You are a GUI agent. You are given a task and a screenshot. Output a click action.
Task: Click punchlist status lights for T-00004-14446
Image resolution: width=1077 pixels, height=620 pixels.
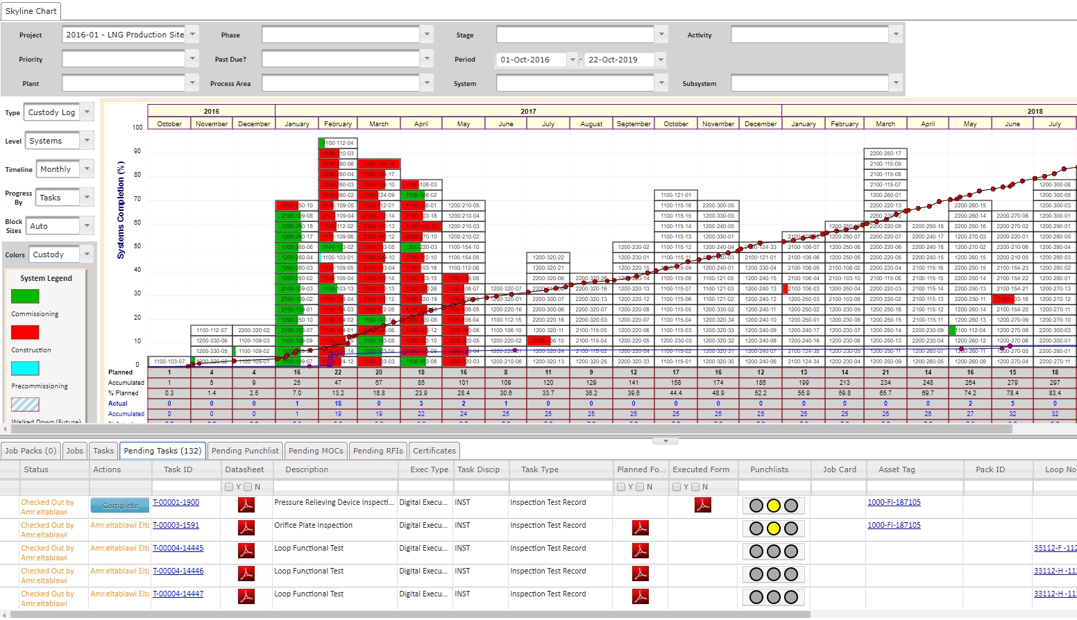coord(774,574)
